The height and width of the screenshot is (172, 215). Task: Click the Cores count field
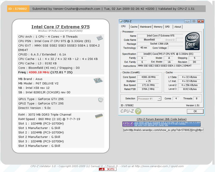tap(176, 99)
